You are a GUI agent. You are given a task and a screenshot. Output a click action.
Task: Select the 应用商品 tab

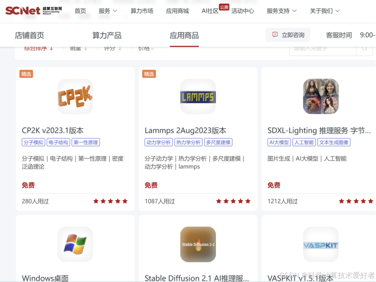(184, 36)
